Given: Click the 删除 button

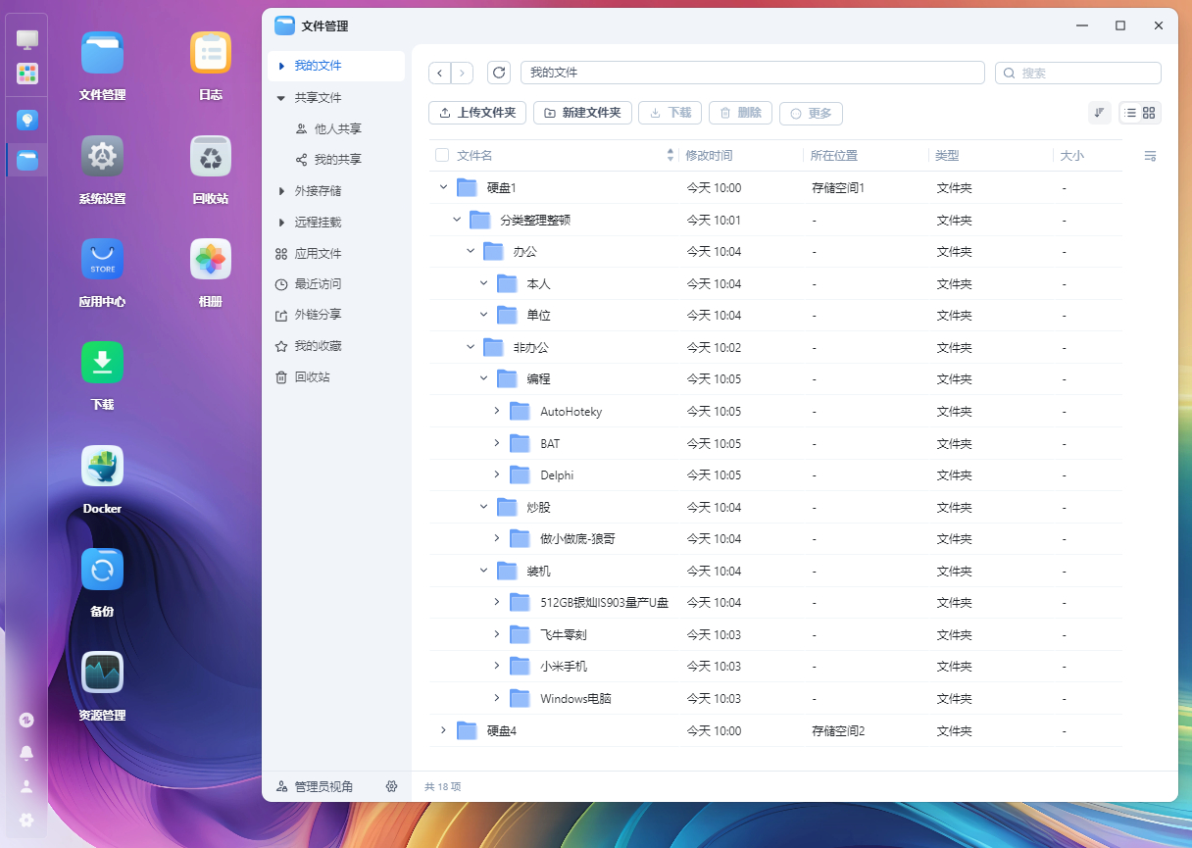Looking at the screenshot, I should (x=741, y=113).
